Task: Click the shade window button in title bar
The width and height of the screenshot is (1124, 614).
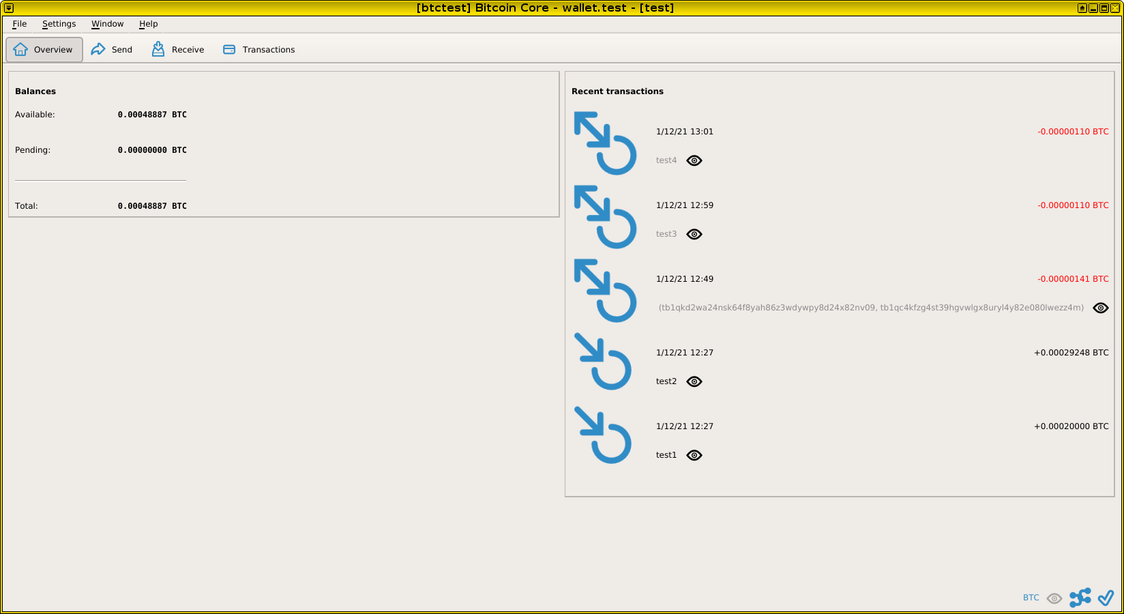Action: [1082, 8]
